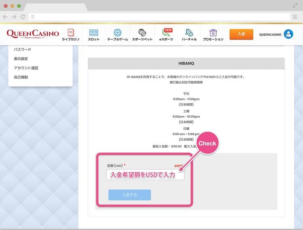Screen dimensions: 303x230
Task: Click the browser reload icon
Action: tap(23, 17)
